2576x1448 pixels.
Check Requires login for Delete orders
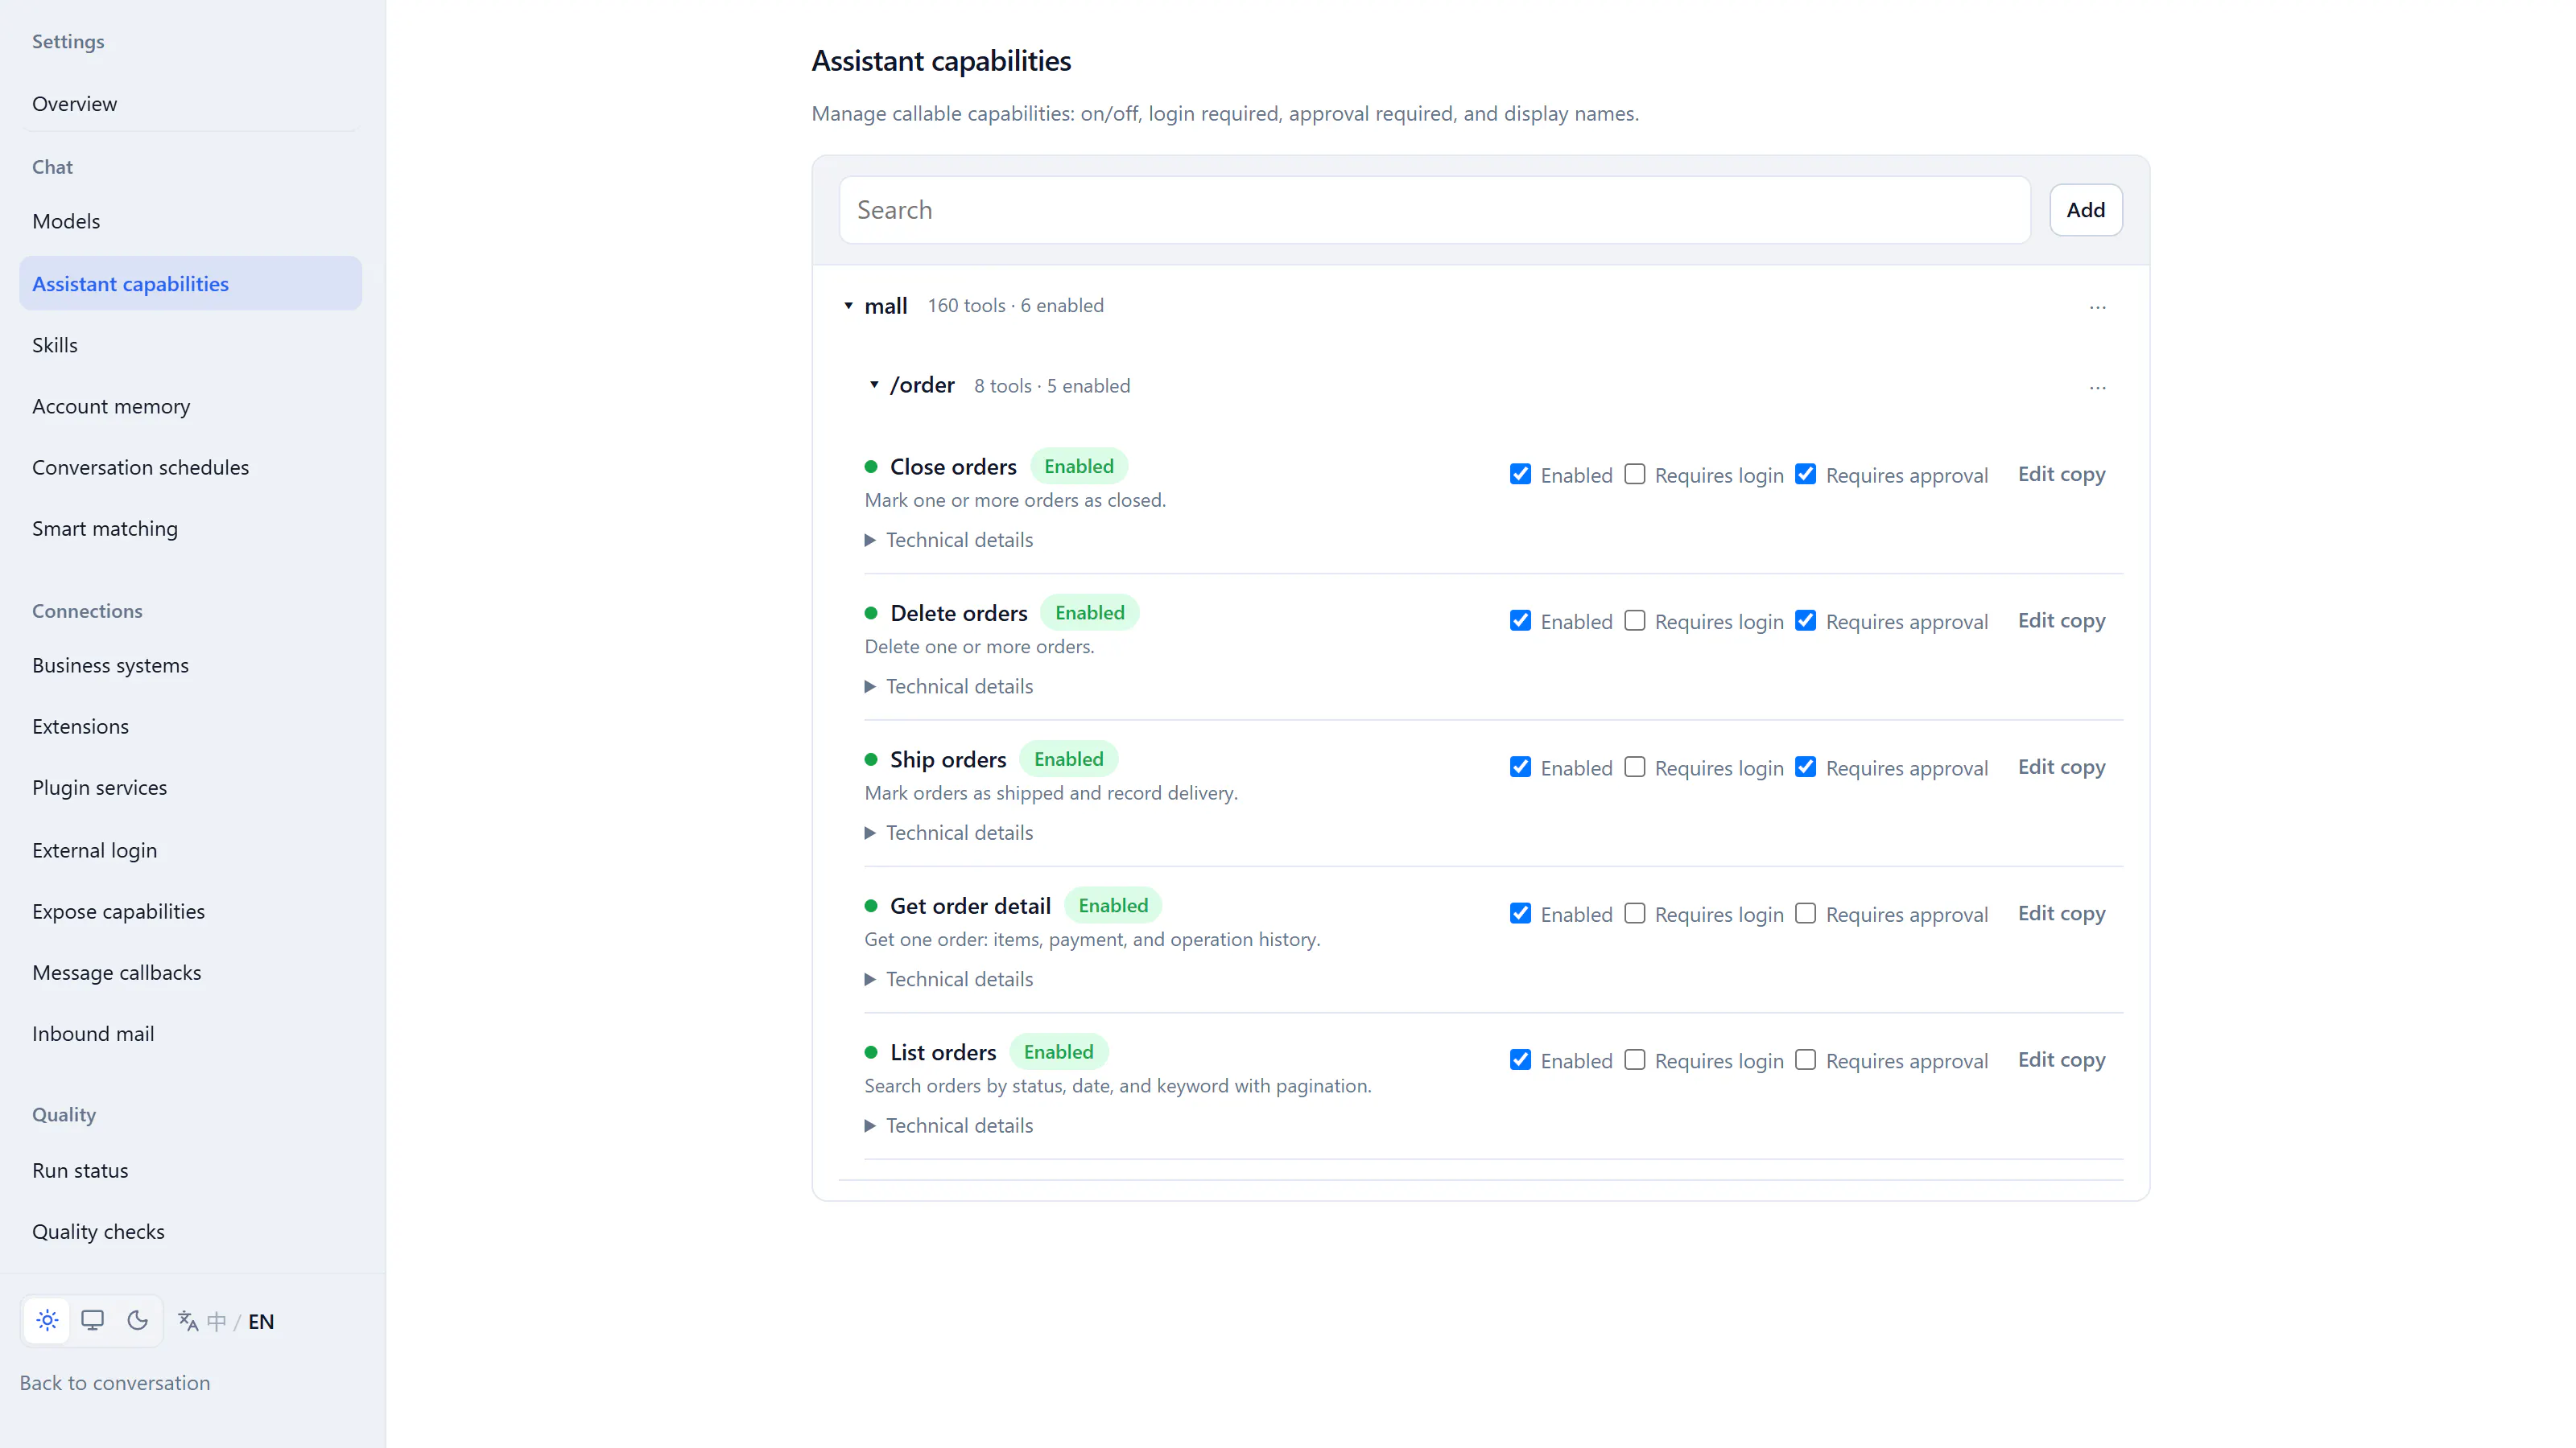click(x=1634, y=620)
